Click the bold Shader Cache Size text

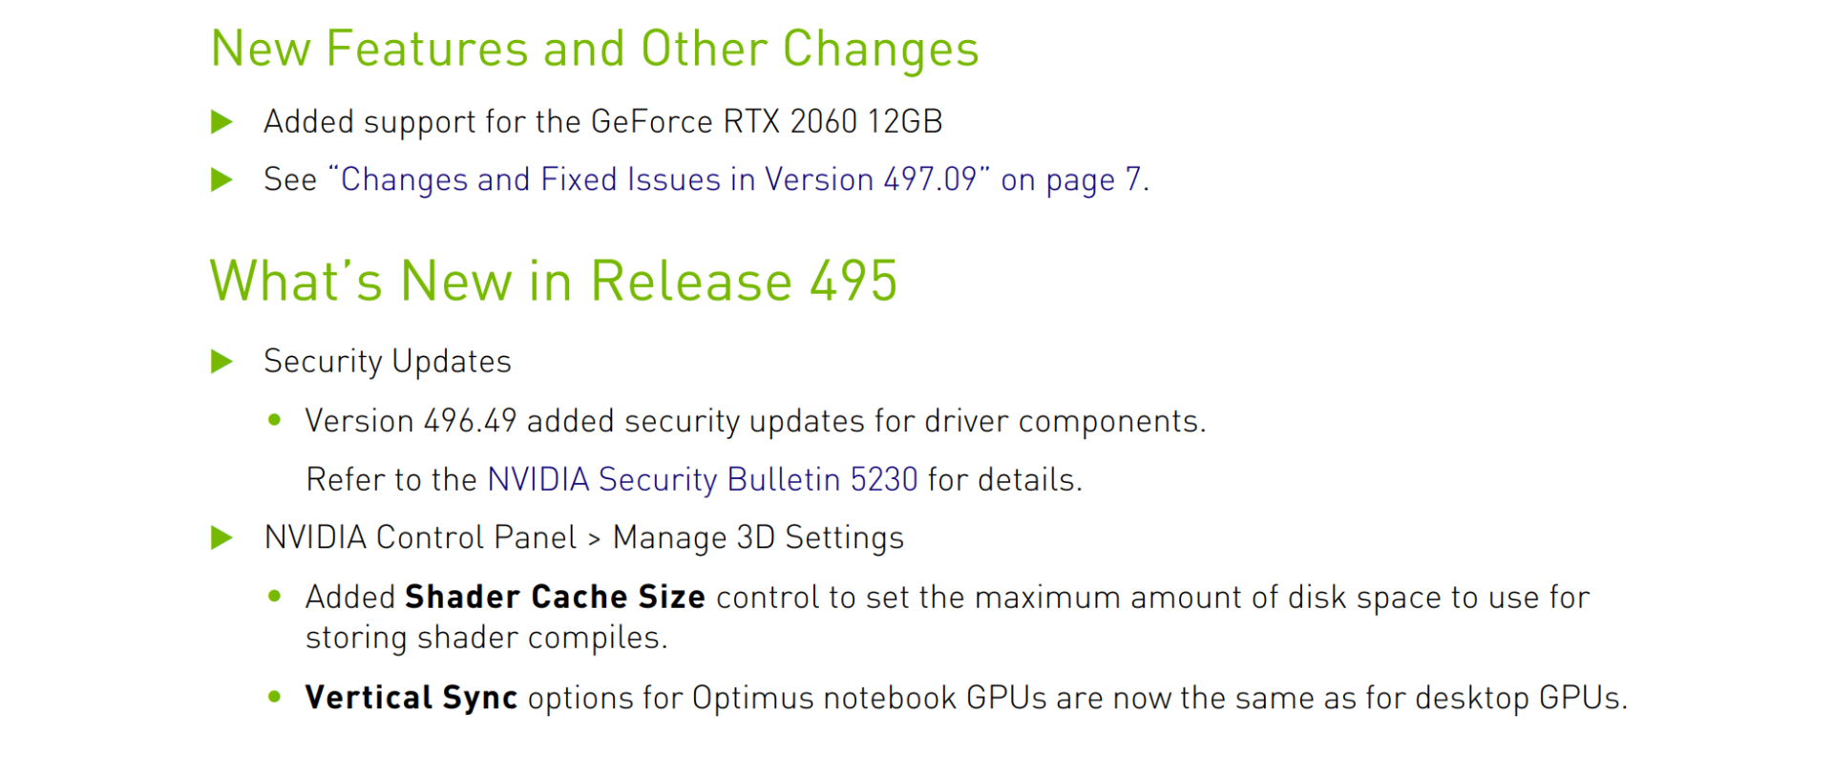point(555,597)
